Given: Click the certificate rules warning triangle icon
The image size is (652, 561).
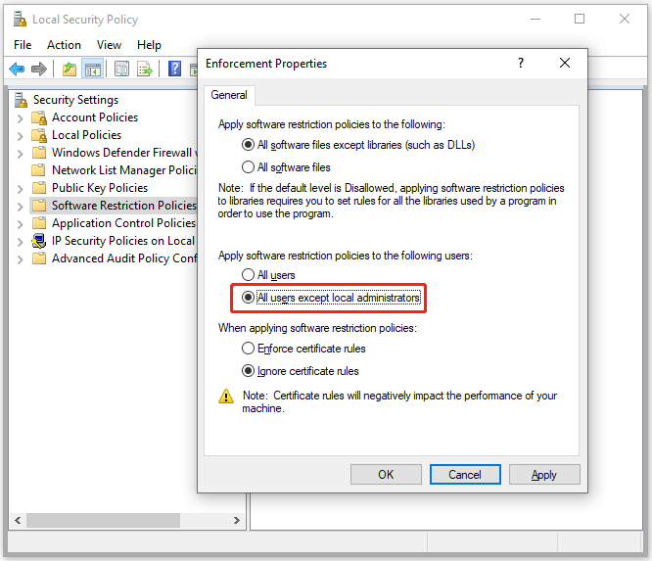Looking at the screenshot, I should tap(226, 397).
